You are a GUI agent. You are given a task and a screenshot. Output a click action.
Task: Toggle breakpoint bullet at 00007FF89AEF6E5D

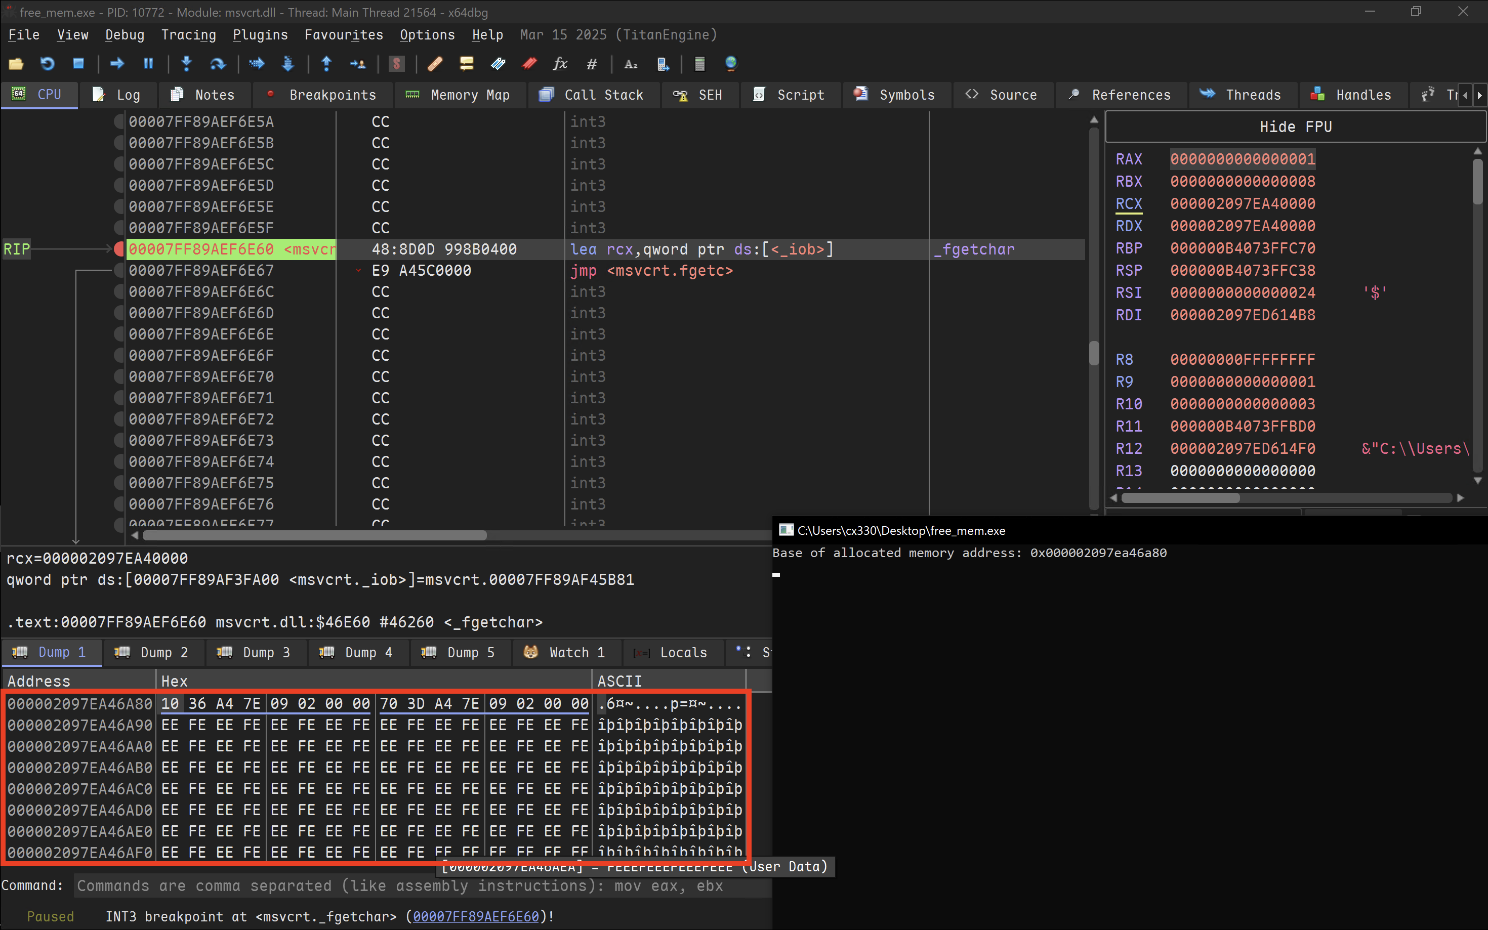point(119,186)
